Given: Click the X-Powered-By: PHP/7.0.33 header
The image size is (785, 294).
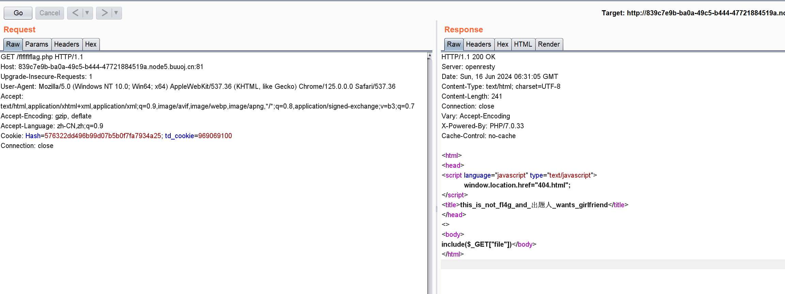Looking at the screenshot, I should tap(483, 126).
